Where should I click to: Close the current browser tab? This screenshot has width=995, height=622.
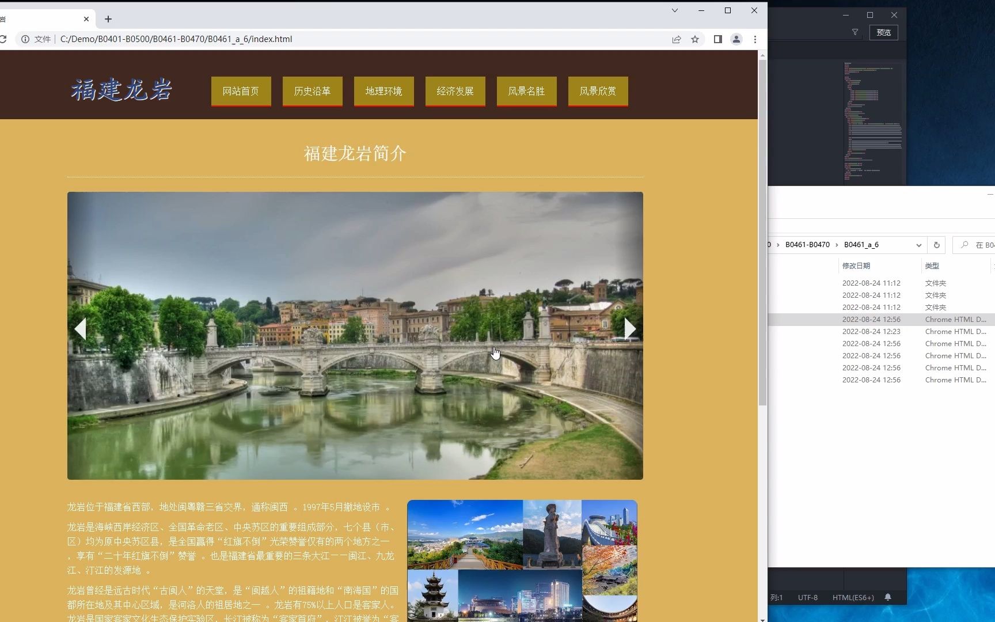(86, 19)
